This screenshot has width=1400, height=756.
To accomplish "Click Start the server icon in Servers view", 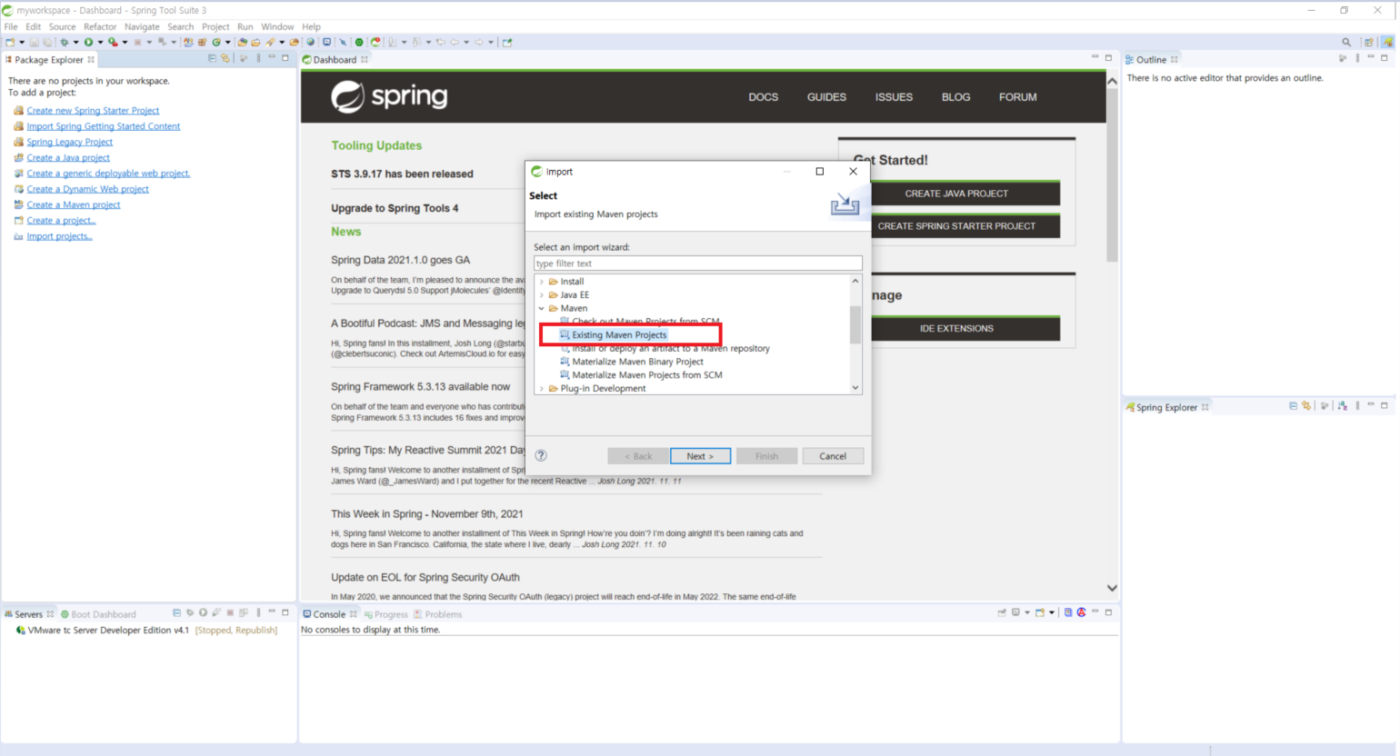I will [x=203, y=613].
